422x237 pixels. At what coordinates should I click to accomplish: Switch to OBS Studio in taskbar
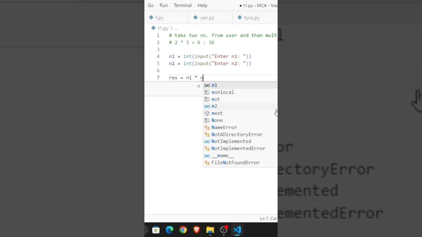pyautogui.click(x=224, y=230)
